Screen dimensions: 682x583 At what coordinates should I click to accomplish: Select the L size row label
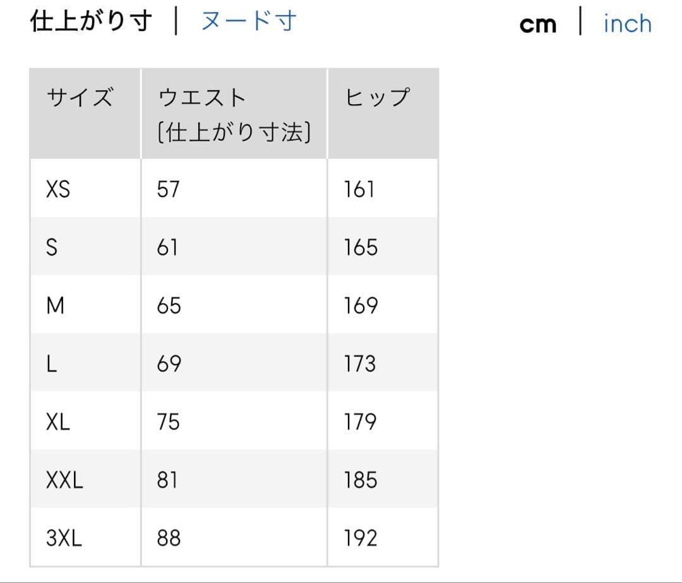(x=52, y=364)
